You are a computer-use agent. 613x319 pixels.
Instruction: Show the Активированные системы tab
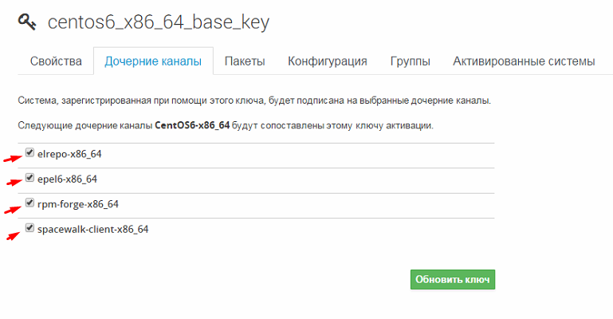click(524, 61)
